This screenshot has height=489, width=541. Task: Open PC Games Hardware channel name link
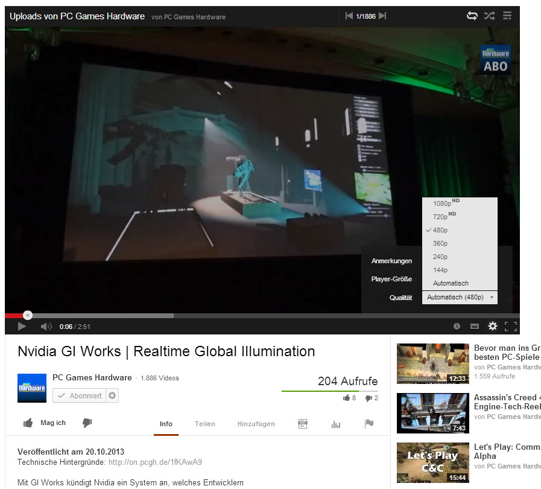tap(92, 377)
